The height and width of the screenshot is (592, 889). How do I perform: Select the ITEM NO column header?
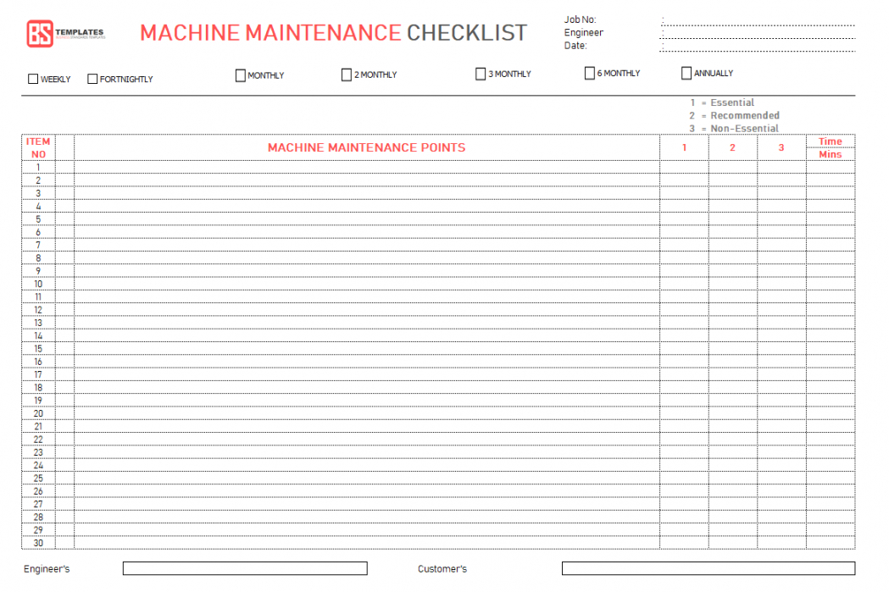click(x=38, y=147)
